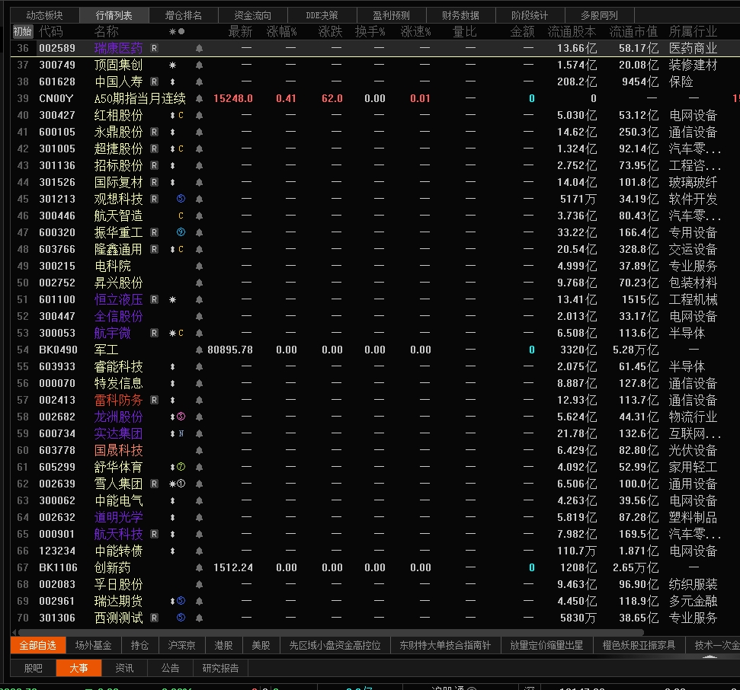Click the bell icon on A50期指当月连续 row
Viewport: 740px width, 690px height.
[199, 98]
